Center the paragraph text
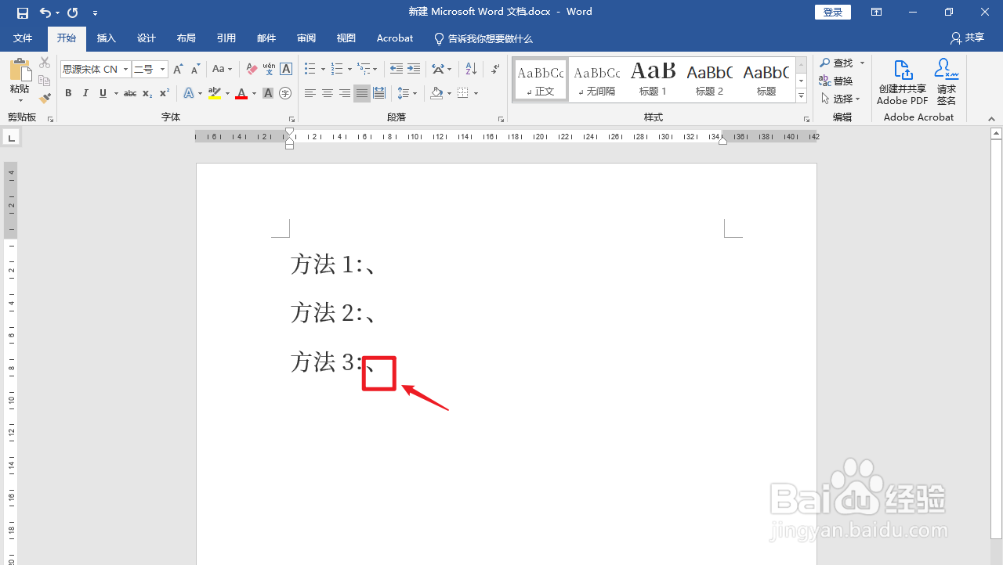This screenshot has height=565, width=1003. pyautogui.click(x=328, y=93)
